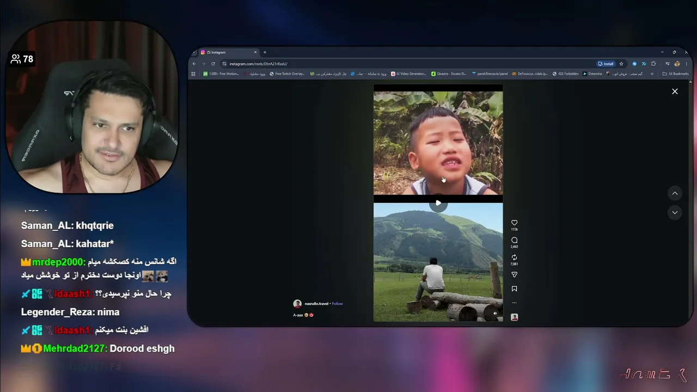
Task: Click the 172k likes count
Action: click(514, 230)
